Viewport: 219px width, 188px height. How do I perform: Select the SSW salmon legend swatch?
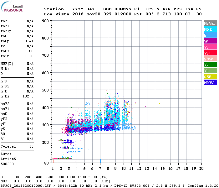click(x=210, y=59)
